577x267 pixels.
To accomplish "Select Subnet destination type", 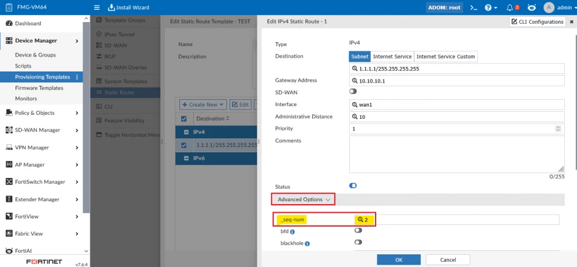I will pyautogui.click(x=359, y=57).
